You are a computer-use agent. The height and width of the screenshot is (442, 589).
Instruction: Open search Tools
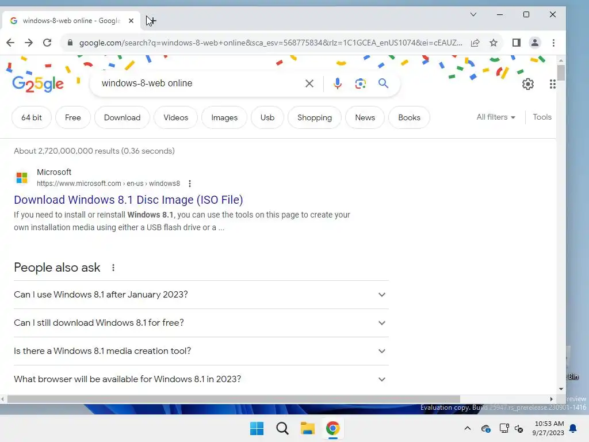pyautogui.click(x=542, y=117)
